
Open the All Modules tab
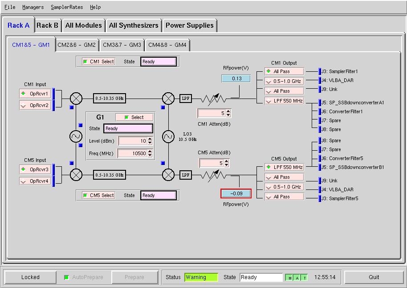[x=83, y=25]
